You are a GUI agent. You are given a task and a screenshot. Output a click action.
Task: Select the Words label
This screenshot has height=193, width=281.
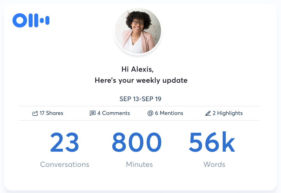point(214,164)
